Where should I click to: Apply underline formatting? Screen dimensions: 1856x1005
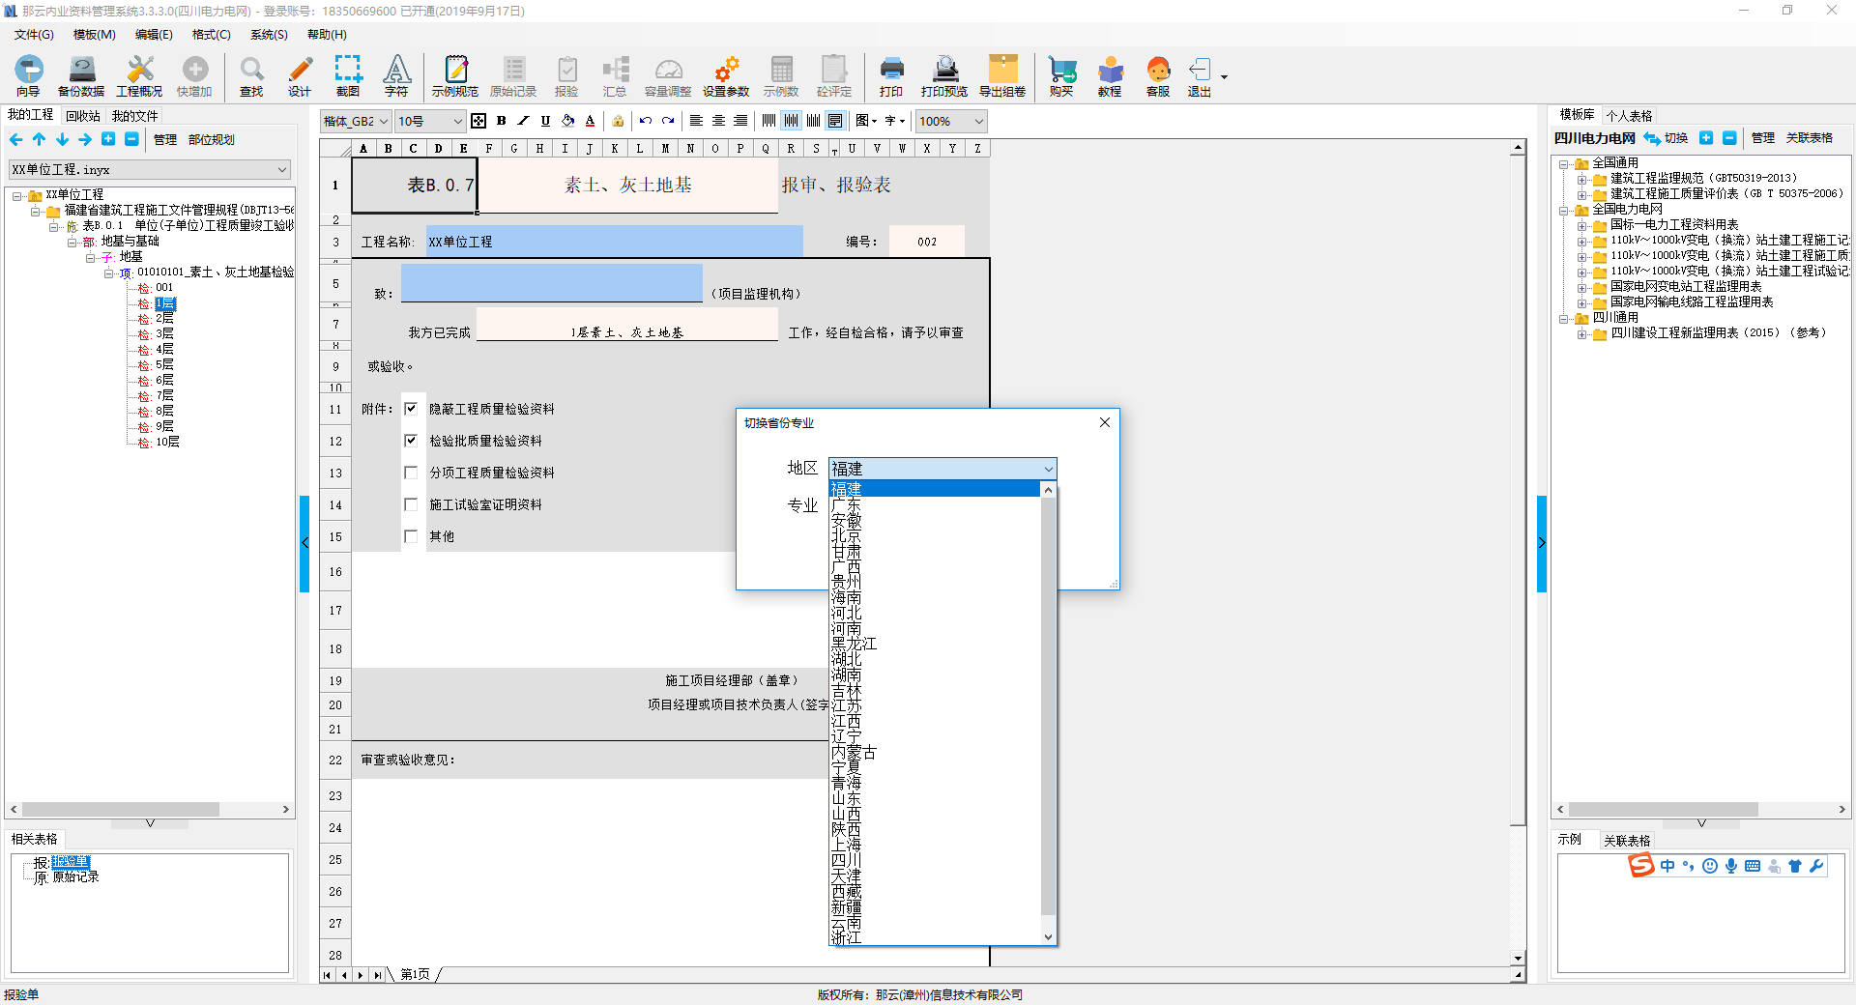(545, 121)
